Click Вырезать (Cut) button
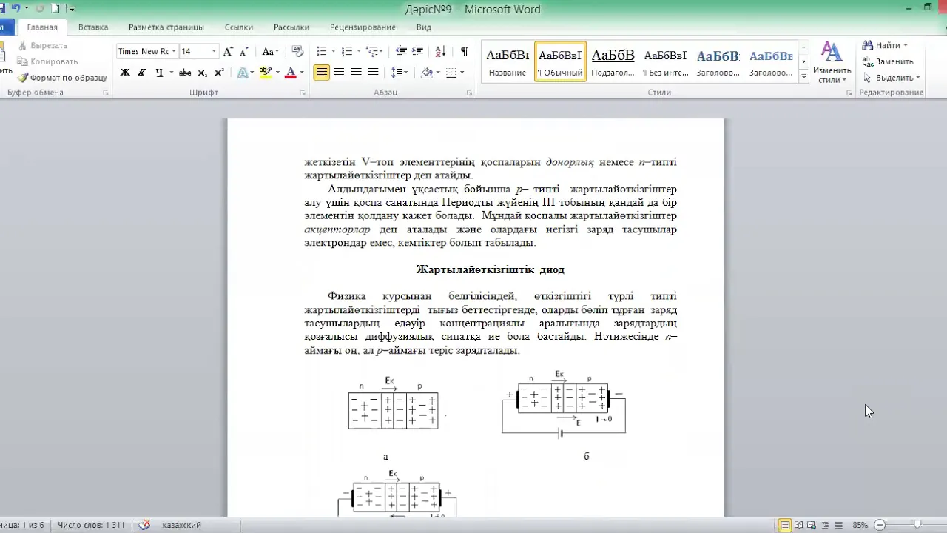Viewport: 947px width, 533px height. pos(42,45)
